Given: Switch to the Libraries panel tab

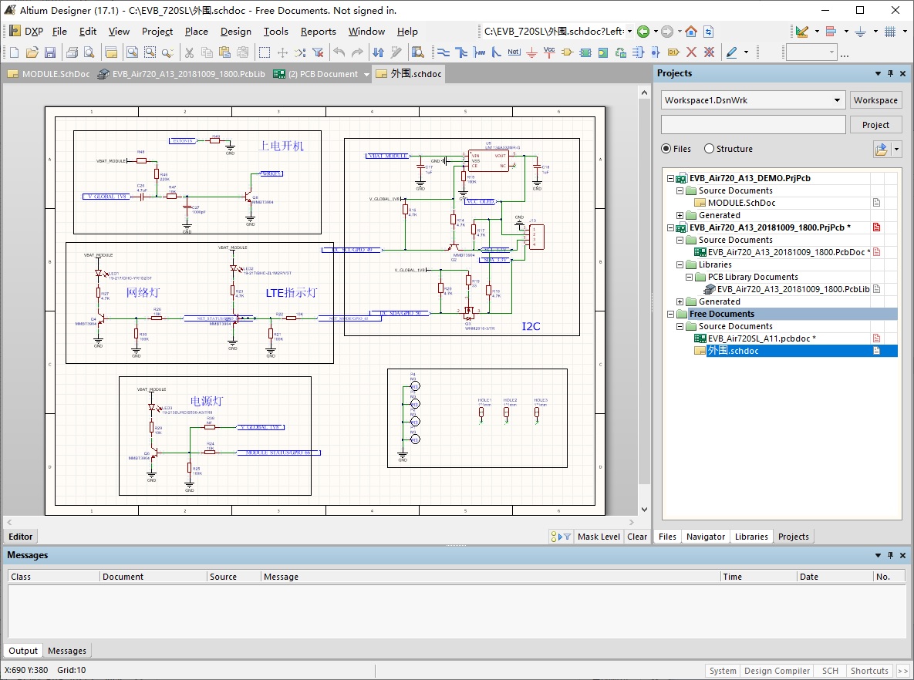Looking at the screenshot, I should click(x=751, y=537).
